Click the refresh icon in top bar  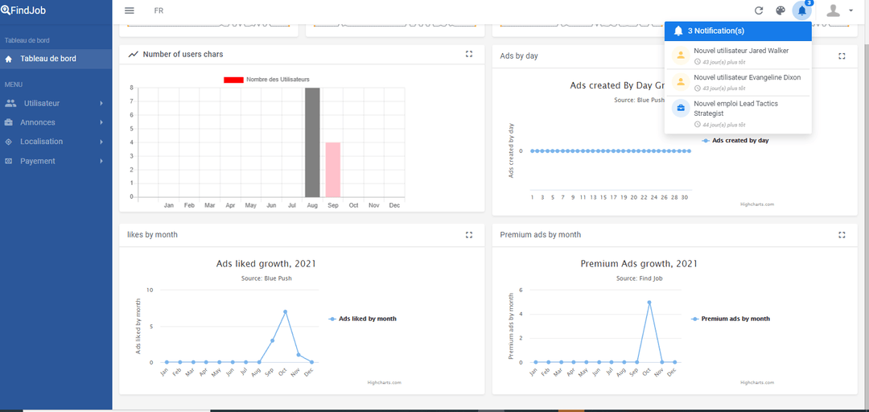[x=759, y=10]
